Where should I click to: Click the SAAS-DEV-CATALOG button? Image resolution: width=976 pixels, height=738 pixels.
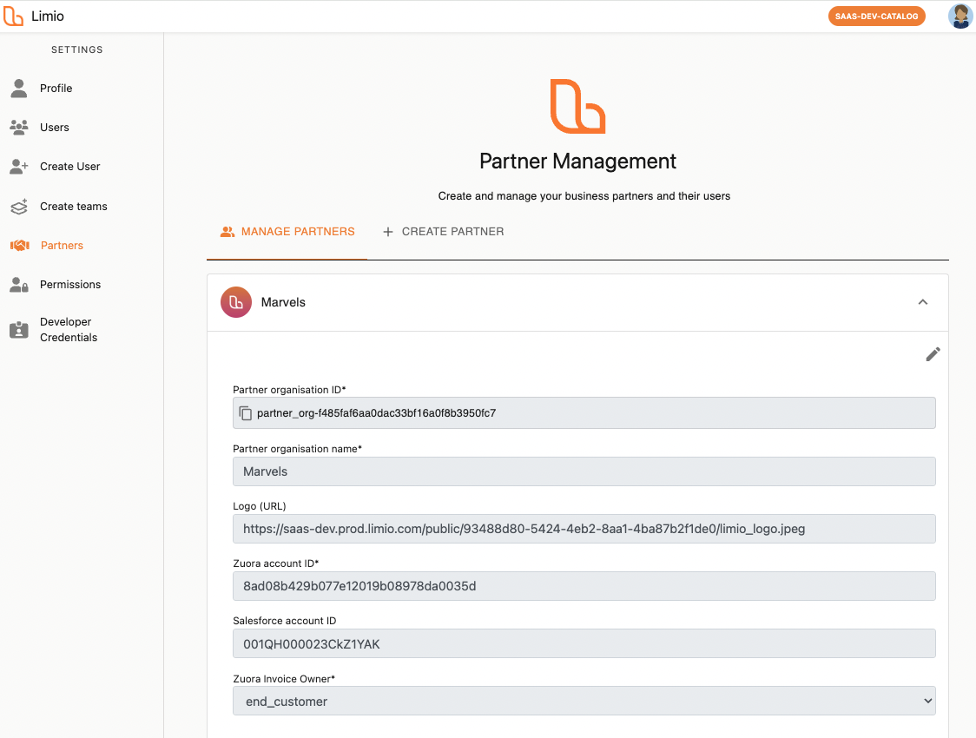877,16
